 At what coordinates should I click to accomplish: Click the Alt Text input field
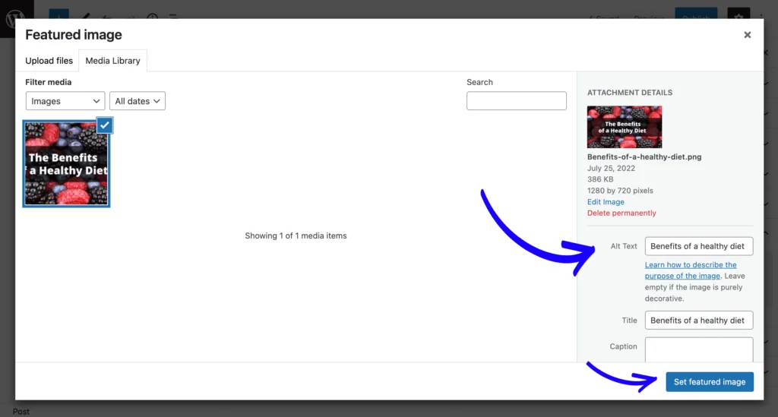[x=699, y=246]
